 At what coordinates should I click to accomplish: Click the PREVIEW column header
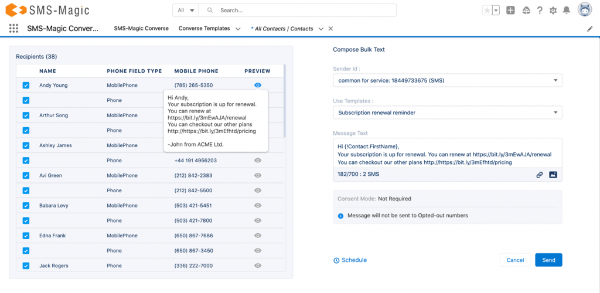[x=258, y=71]
